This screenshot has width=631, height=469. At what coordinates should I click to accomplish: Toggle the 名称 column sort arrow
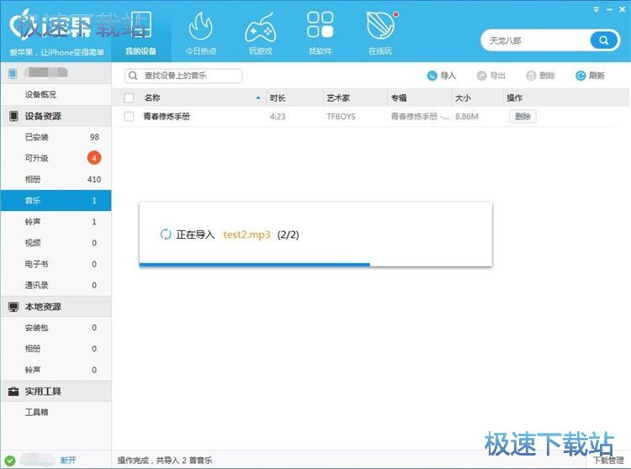point(257,98)
